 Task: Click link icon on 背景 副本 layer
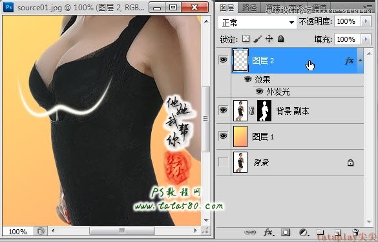coord(252,111)
